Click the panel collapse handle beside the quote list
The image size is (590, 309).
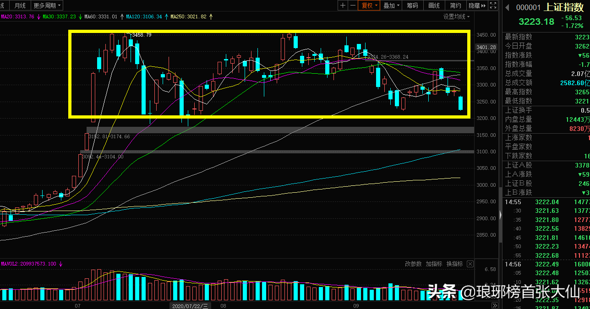coord(500,215)
